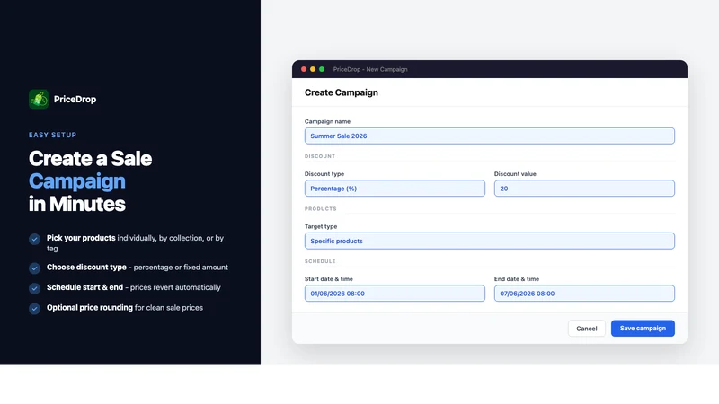Click the checkmark icon beside Pick your products

34,239
